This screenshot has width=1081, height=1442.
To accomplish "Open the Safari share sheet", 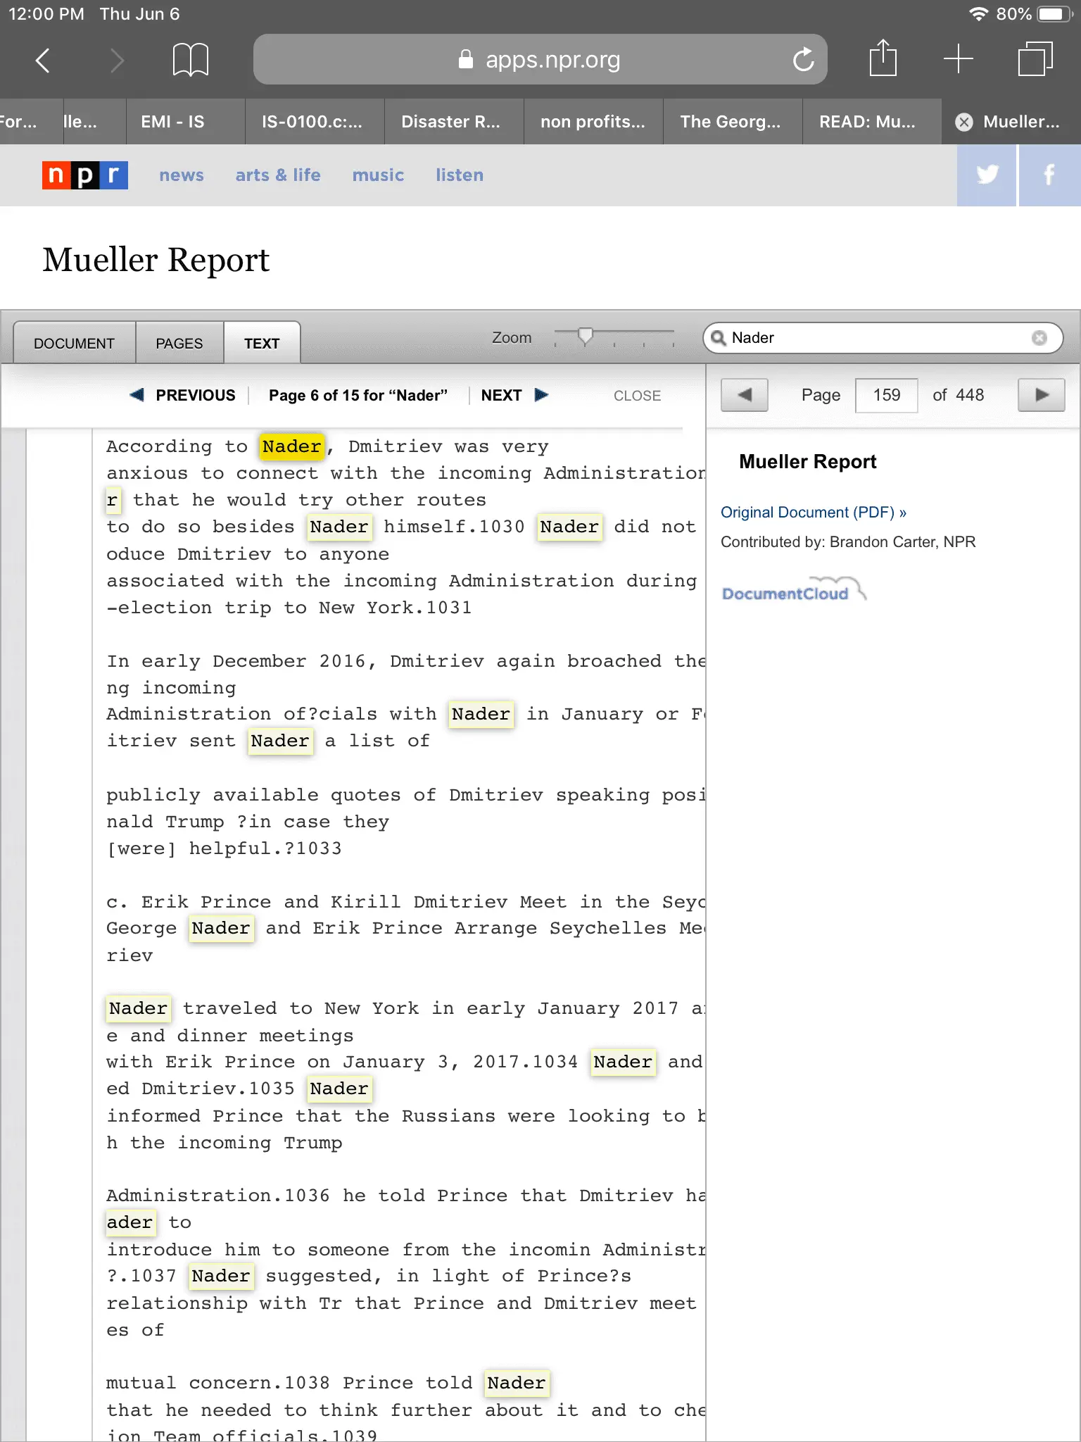I will (x=883, y=58).
